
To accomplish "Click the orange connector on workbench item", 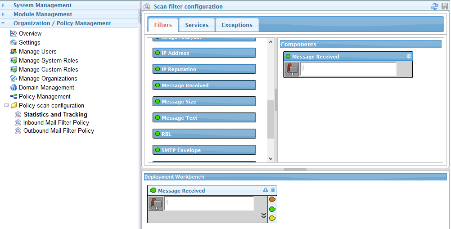I will [x=272, y=199].
